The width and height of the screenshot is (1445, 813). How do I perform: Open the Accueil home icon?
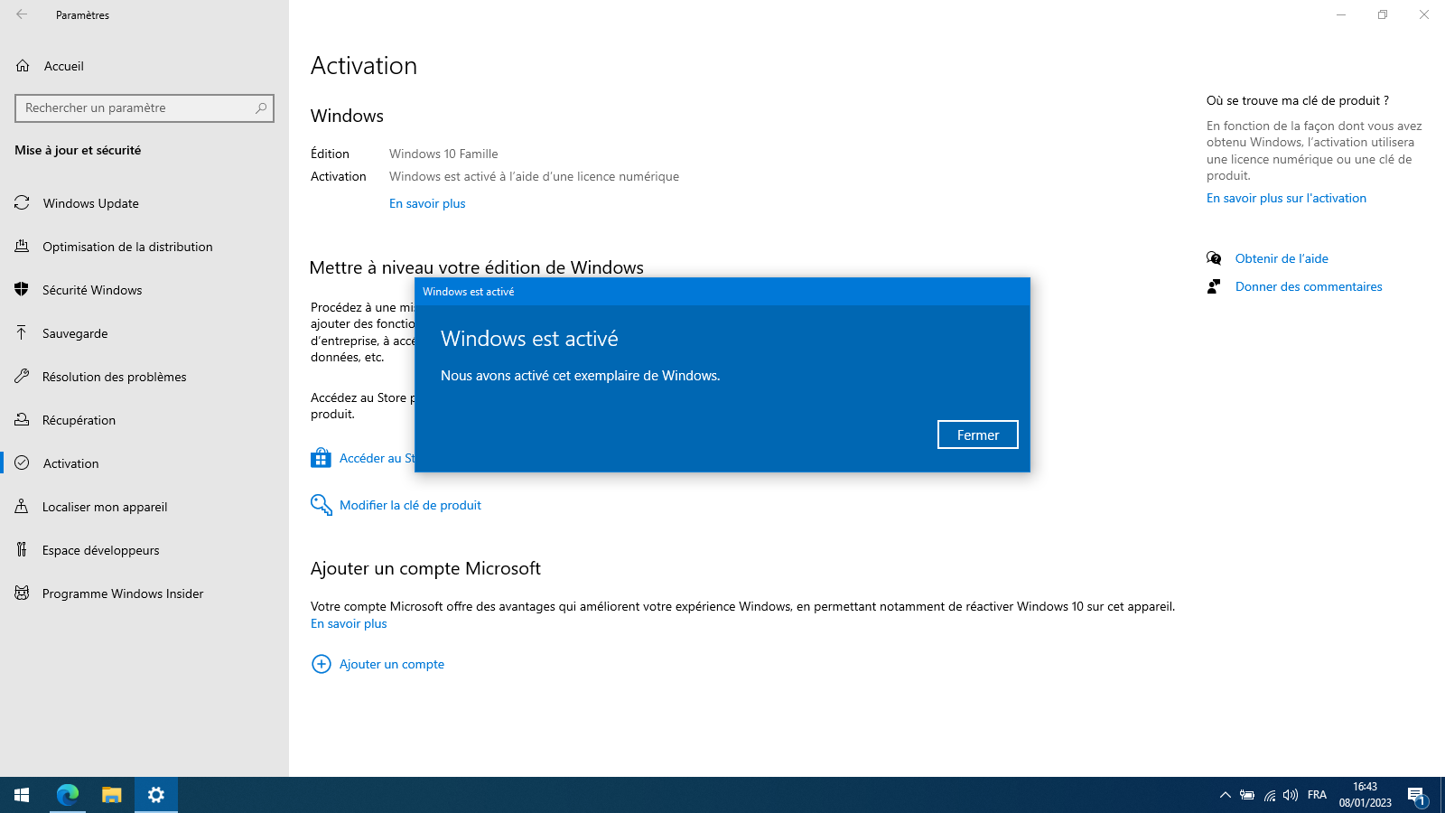point(23,66)
